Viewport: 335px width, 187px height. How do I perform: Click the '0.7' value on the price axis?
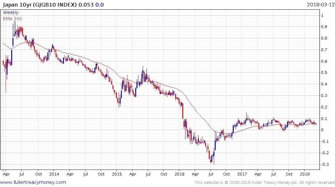324,50
